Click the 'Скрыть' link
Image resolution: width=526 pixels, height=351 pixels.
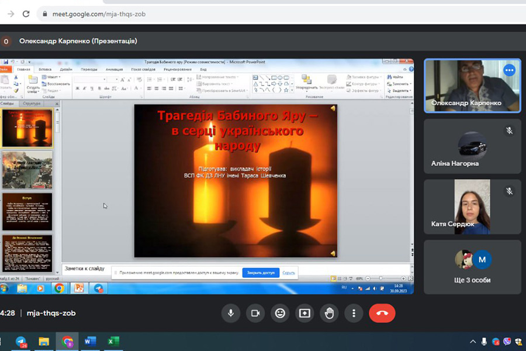(x=289, y=273)
